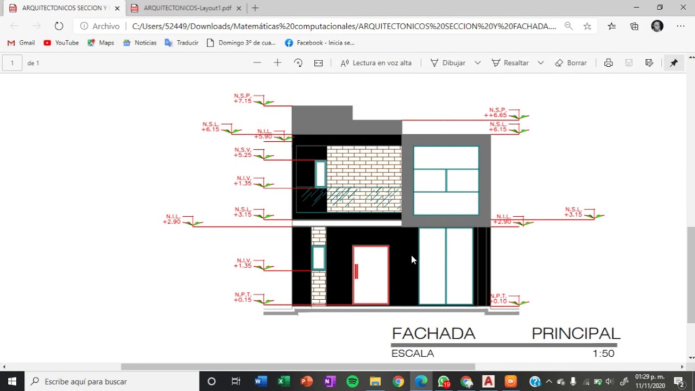
Task: Switch to ARQUITECTONICOS SECCION Y FACHADA tab
Action: [62, 8]
